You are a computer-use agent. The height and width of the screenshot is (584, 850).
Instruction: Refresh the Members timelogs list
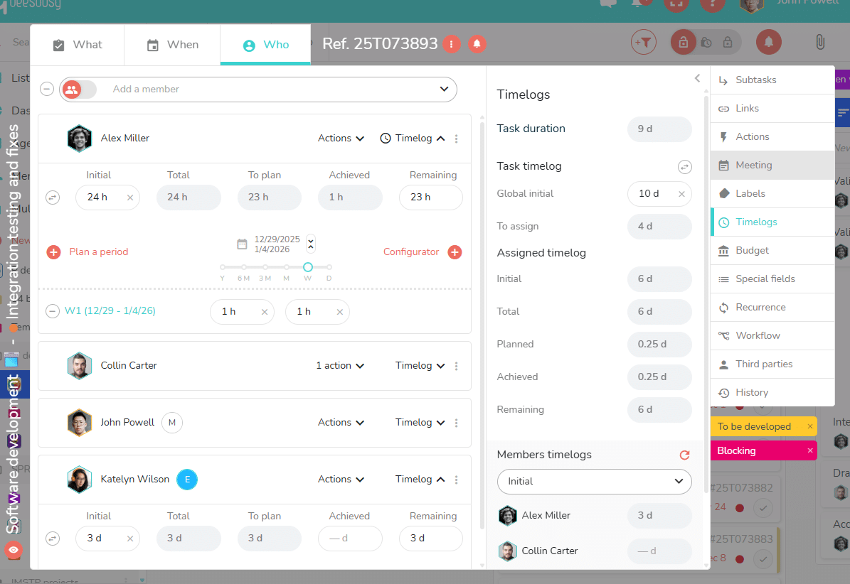click(x=684, y=455)
